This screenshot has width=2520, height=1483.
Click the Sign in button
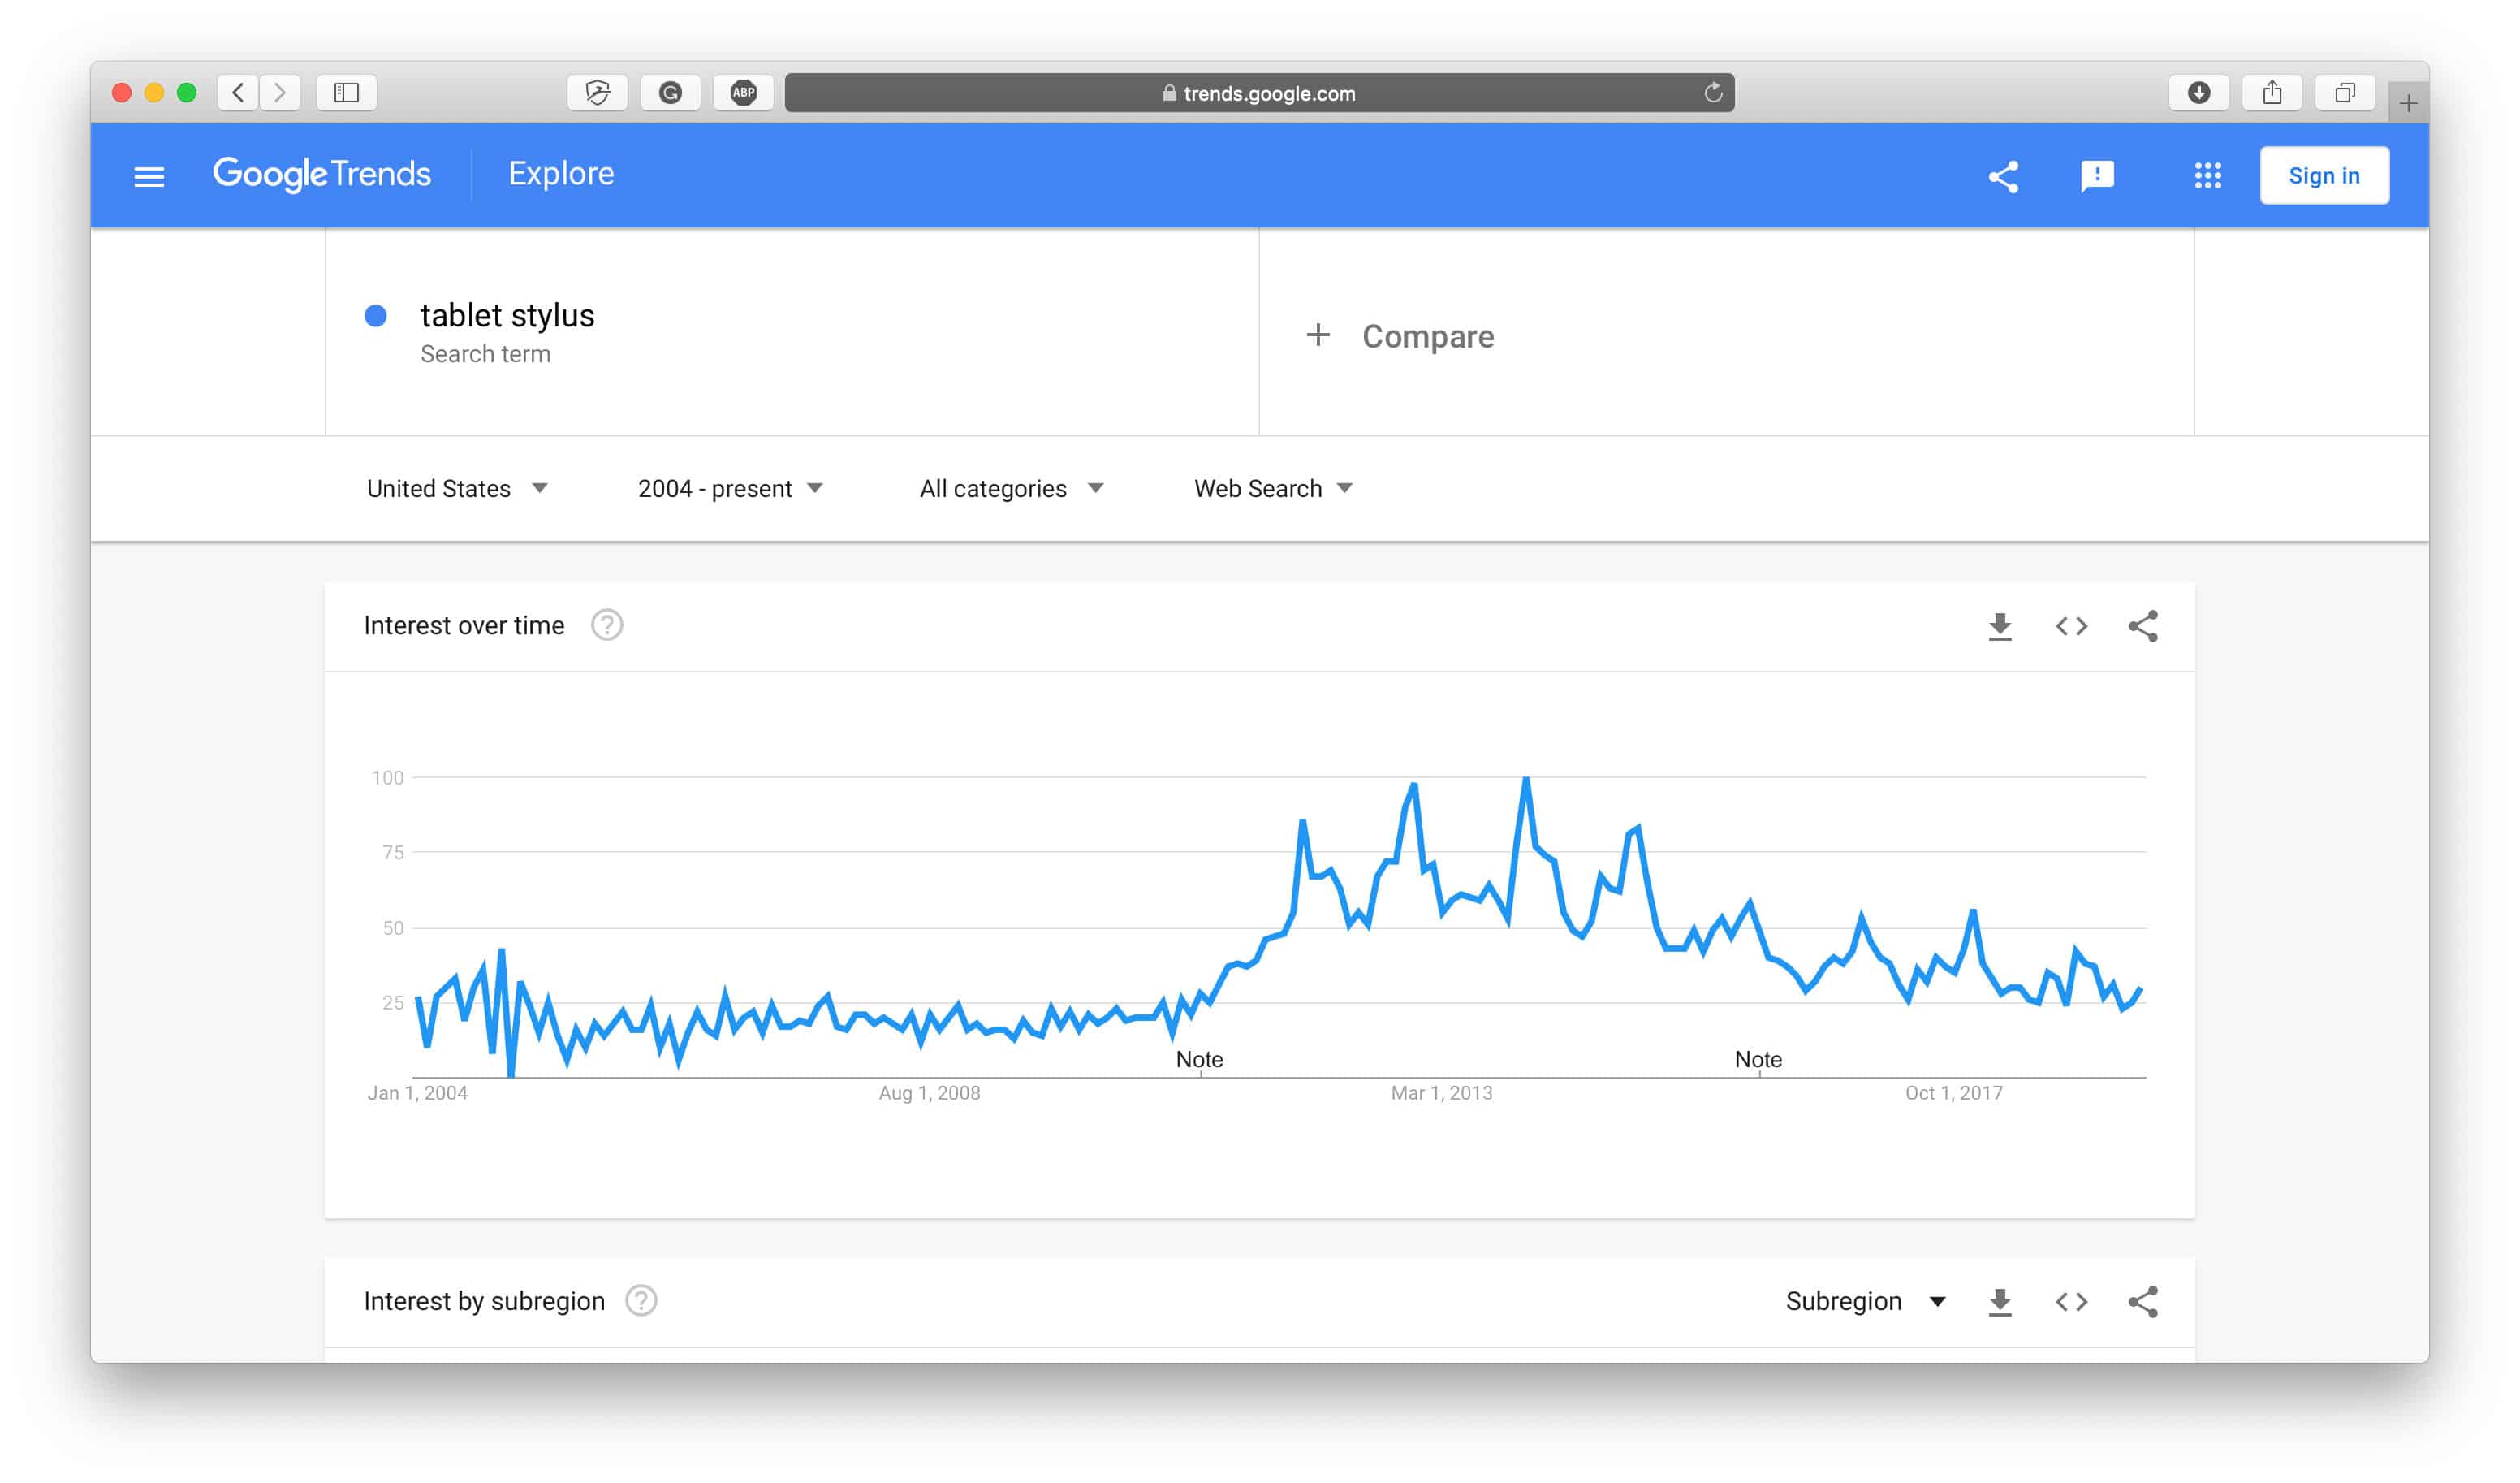(x=2324, y=175)
